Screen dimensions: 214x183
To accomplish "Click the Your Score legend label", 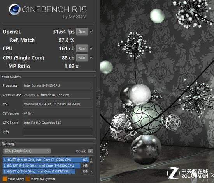I will pos(16,179).
